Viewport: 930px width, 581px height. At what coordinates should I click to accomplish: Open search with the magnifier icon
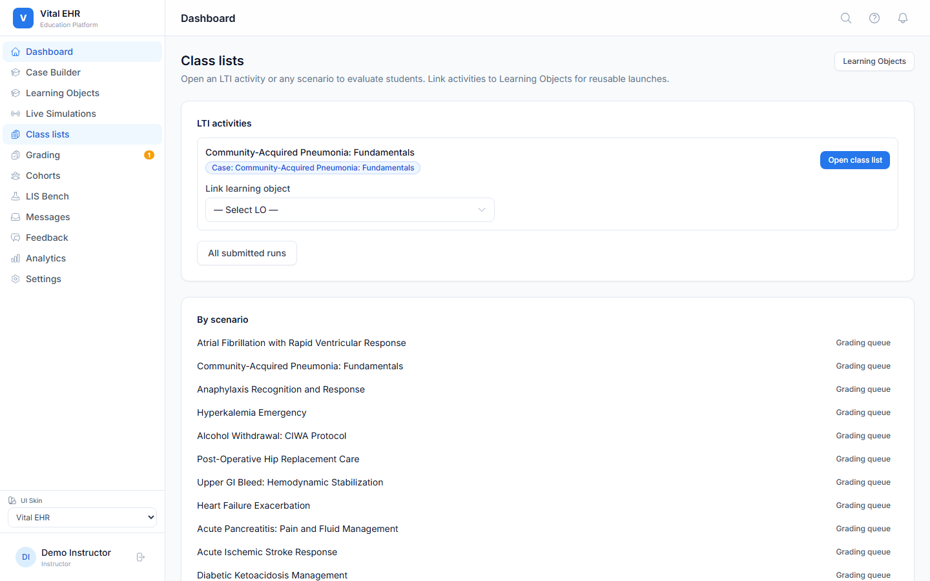click(x=846, y=18)
